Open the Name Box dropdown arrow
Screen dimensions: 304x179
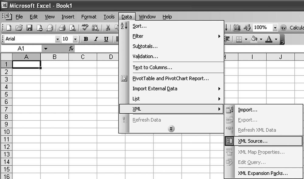point(46,49)
